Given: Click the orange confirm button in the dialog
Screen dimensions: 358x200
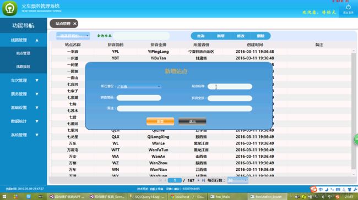Looking at the screenshot, I should click(x=160, y=121).
